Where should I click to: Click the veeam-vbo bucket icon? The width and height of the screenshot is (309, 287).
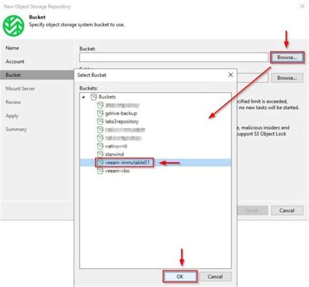[100, 171]
